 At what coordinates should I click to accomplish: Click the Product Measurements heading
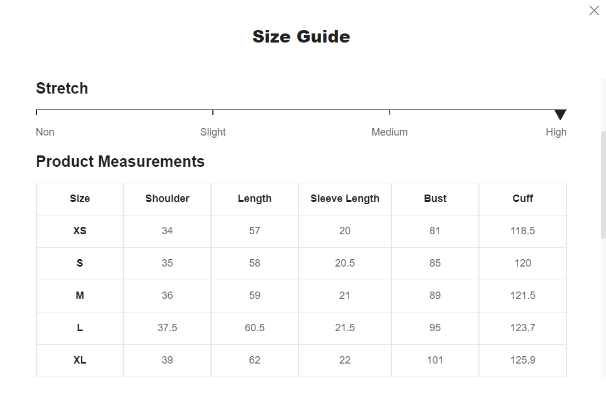coord(120,162)
